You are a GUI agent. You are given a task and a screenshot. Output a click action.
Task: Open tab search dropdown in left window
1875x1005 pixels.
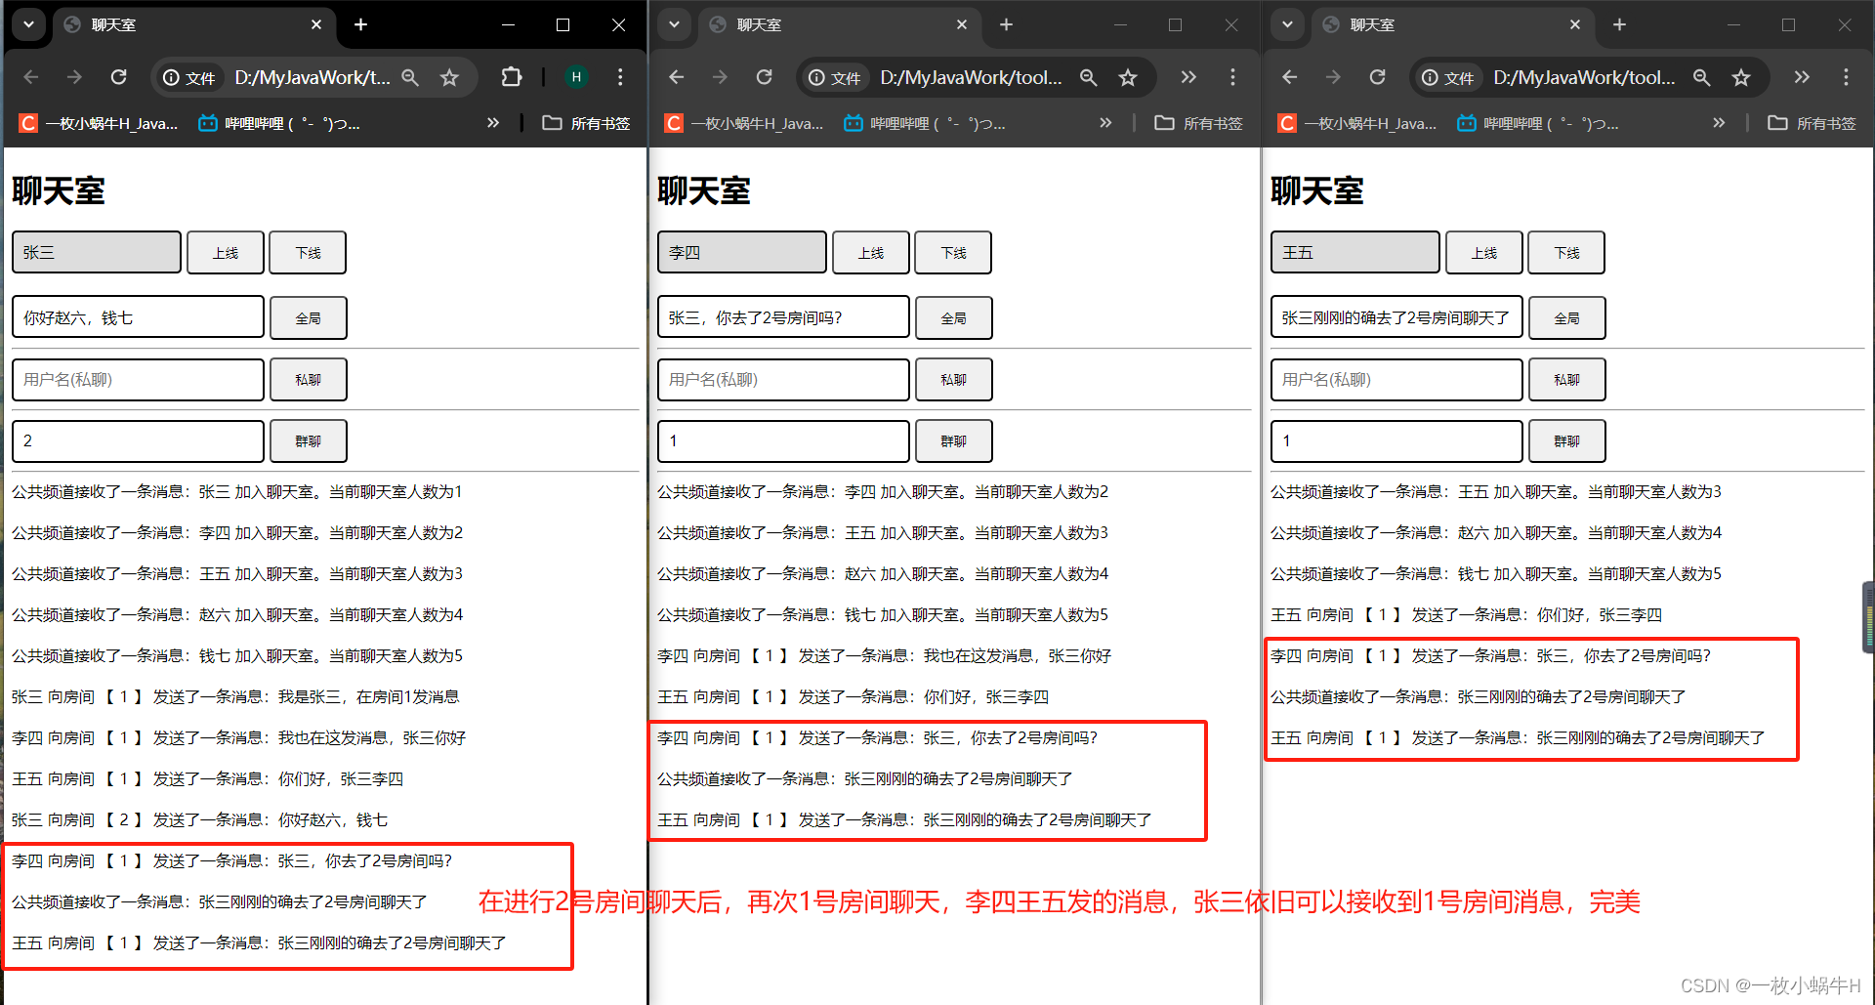point(29,24)
